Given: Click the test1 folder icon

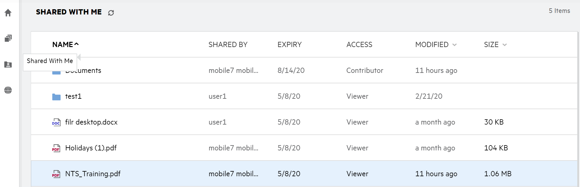Looking at the screenshot, I should tap(56, 97).
